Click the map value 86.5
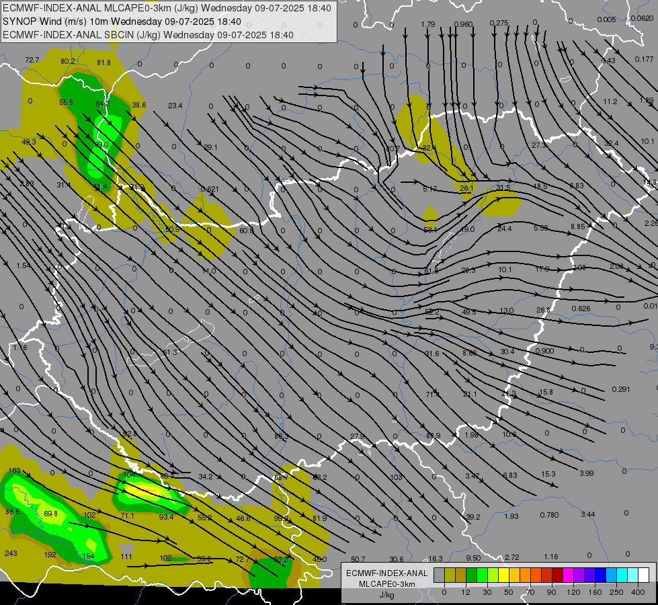658x605 pixels. point(13,512)
